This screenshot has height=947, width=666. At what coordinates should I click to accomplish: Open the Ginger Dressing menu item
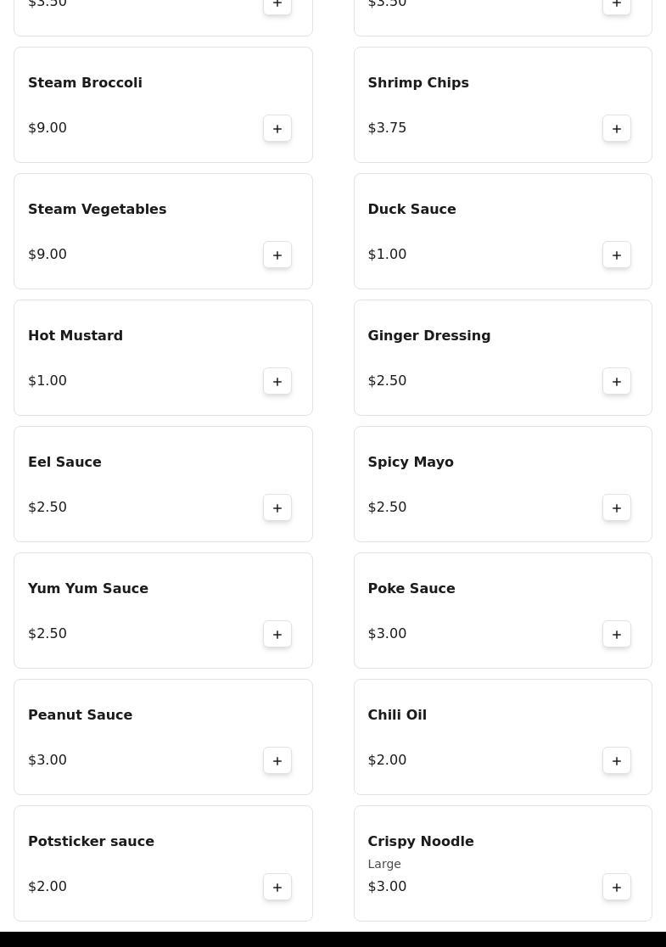(x=503, y=357)
